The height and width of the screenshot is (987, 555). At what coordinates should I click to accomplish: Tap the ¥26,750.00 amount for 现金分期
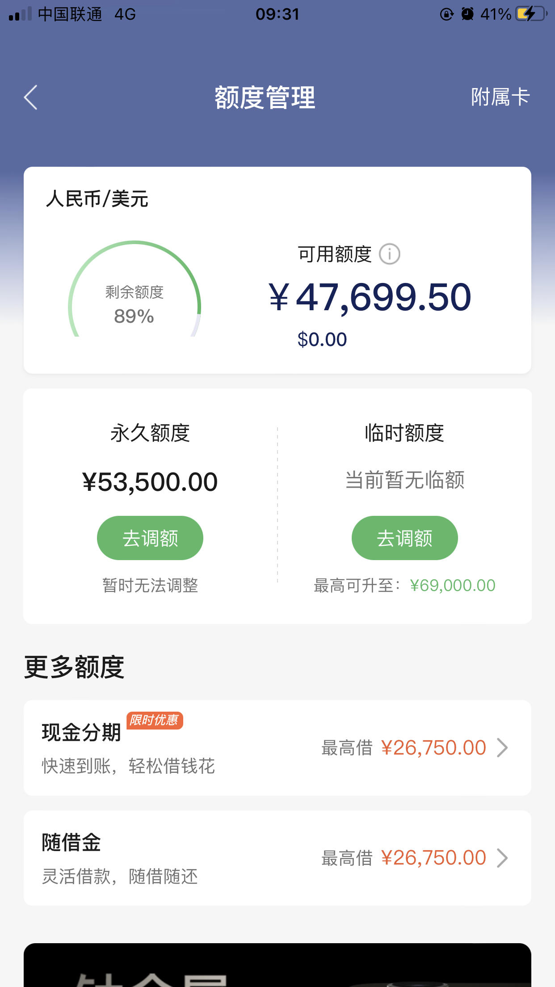click(433, 747)
